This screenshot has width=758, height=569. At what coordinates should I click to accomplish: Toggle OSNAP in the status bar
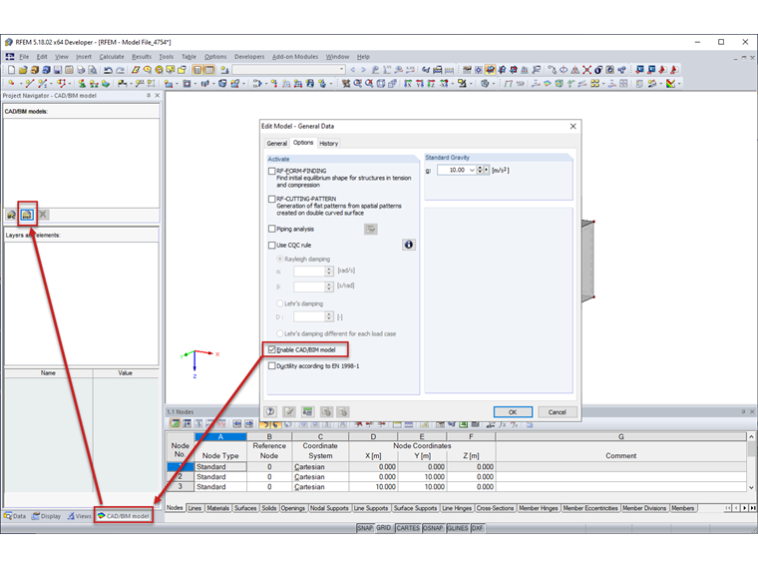433,528
